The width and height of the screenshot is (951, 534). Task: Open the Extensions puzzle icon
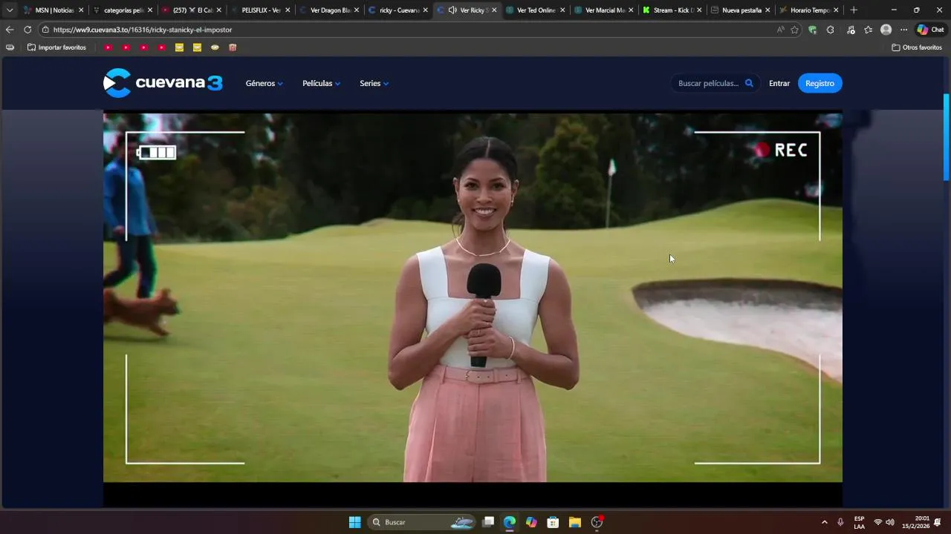(x=830, y=30)
